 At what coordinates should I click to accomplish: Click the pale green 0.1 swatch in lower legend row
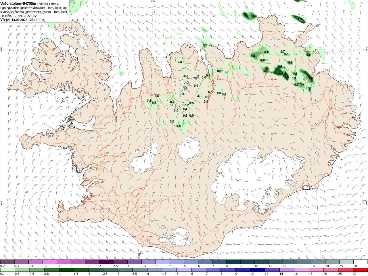point(8,270)
